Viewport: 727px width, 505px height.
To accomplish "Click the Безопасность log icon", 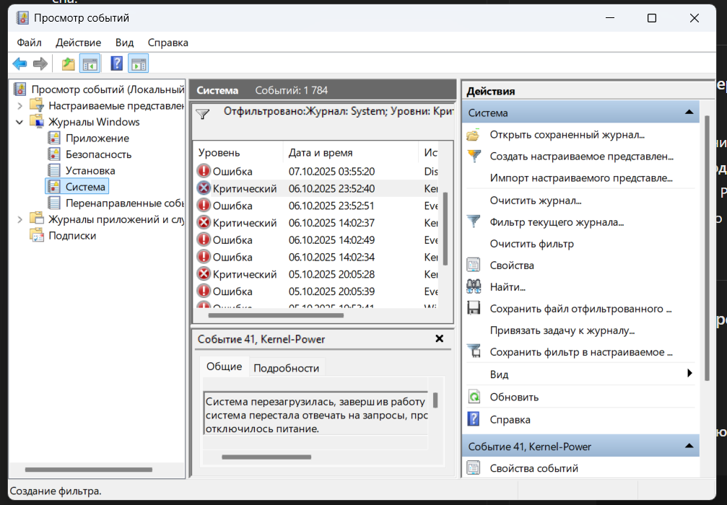I will 54,154.
